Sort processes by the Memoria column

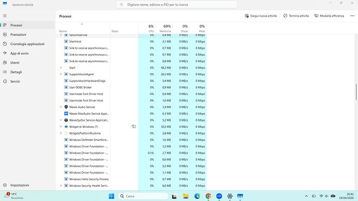[164, 28]
